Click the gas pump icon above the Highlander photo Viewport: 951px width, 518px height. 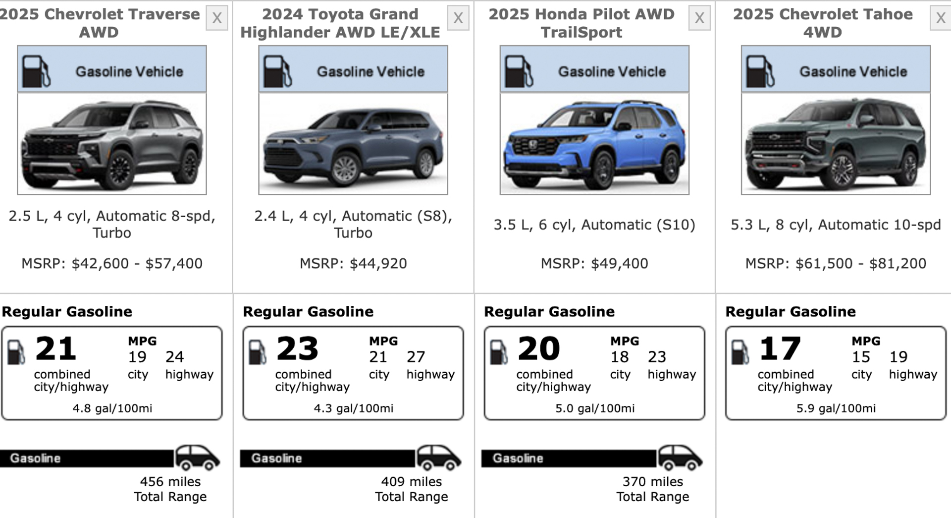[x=277, y=71]
